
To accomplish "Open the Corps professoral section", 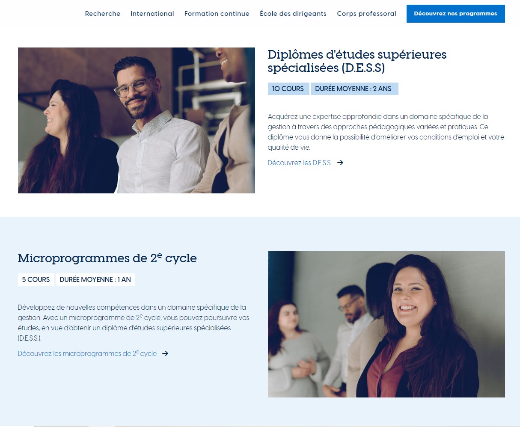I will [x=367, y=14].
